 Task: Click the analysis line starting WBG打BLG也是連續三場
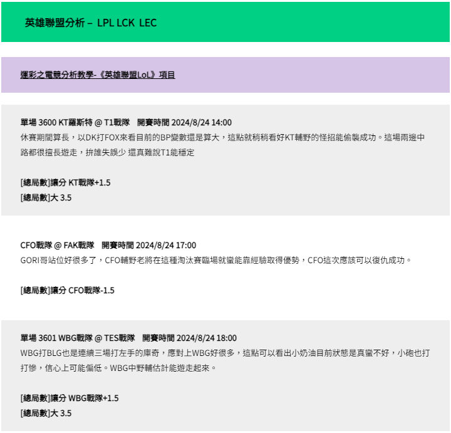225,353
